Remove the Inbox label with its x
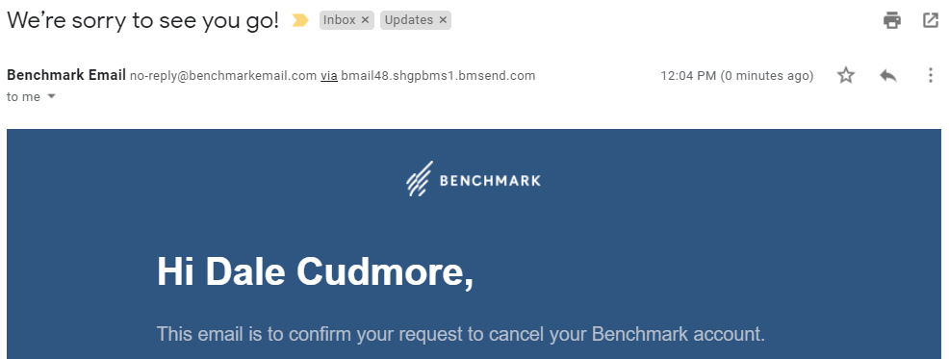The height and width of the screenshot is (359, 949). point(365,20)
